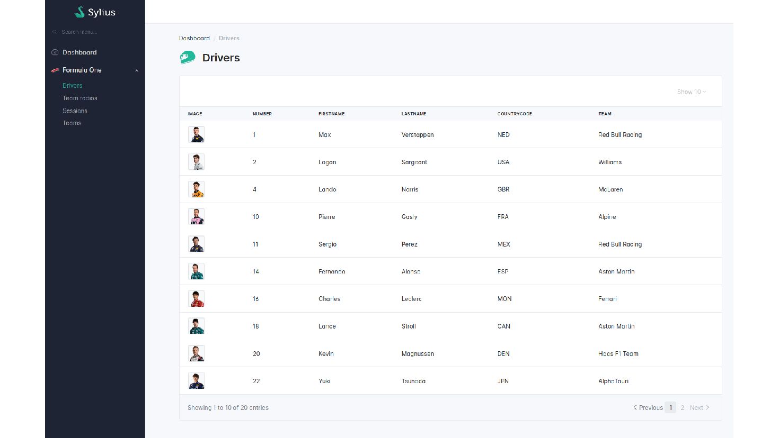Click the Showing 1 to 10 of 20 entries text
This screenshot has height=438, width=779.
pos(228,408)
